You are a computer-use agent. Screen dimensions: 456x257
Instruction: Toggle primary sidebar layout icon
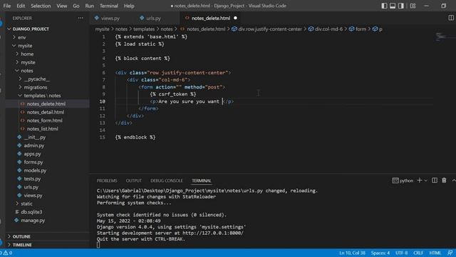(384, 6)
